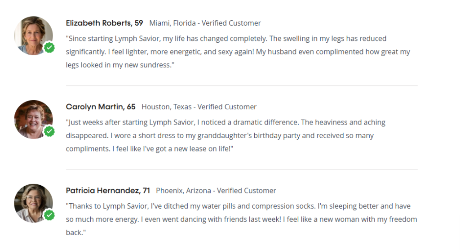
Task: Click Verified Customer label beside Miami, Florida
Action: (233, 23)
